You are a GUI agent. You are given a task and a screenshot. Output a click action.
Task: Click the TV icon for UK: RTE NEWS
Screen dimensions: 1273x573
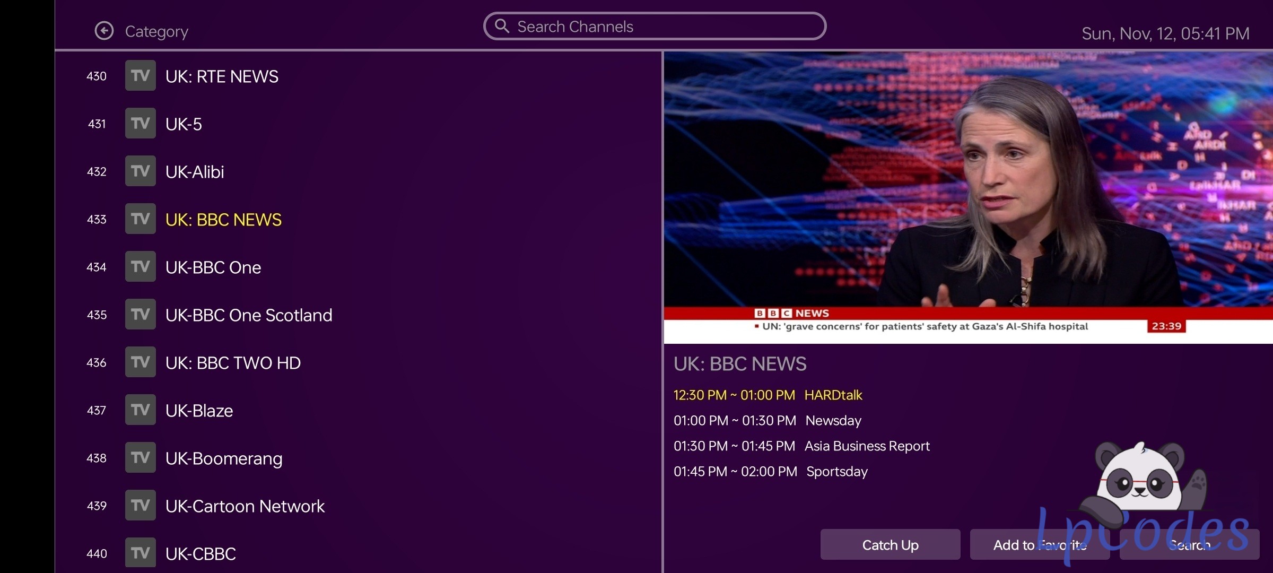[140, 76]
